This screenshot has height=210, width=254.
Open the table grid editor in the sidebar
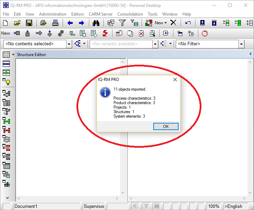pos(6,166)
